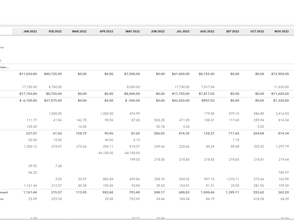294x220 pixels.
Task: Open the -44,100.00 amount in May
Action: (132, 153)
